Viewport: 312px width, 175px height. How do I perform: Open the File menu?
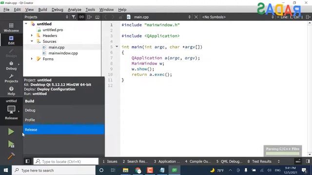(6, 10)
